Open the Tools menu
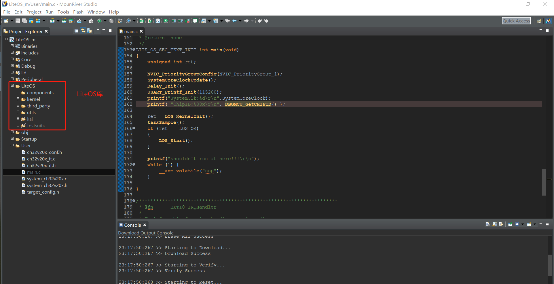 click(x=63, y=12)
